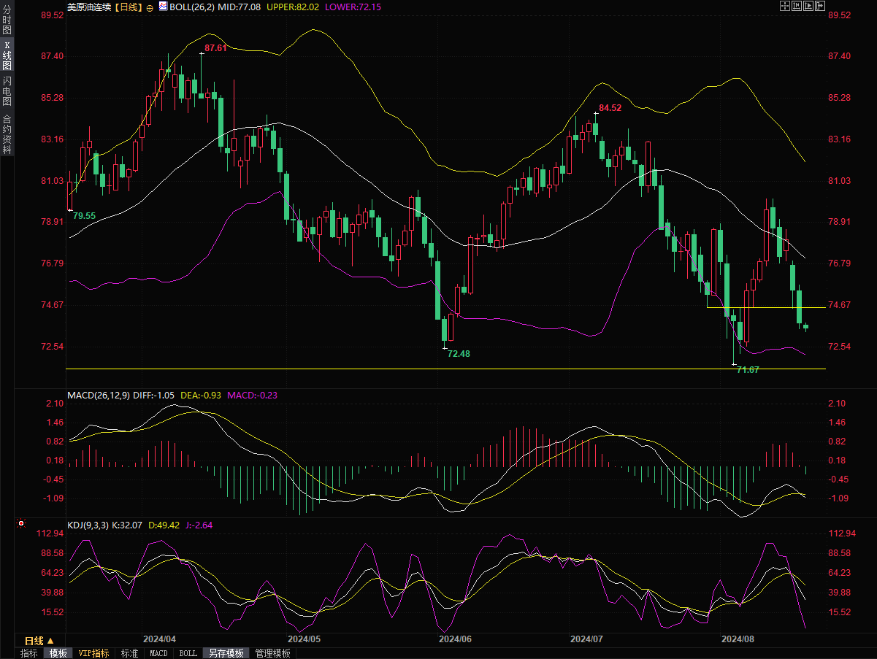The image size is (877, 659).
Task: Select the 指标 tab at bottom
Action: pyautogui.click(x=29, y=653)
